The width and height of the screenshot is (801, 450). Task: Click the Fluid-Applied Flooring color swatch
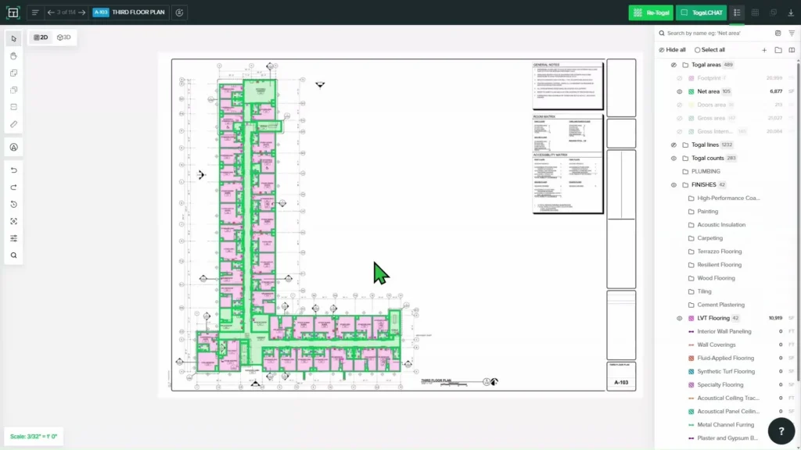tap(691, 358)
